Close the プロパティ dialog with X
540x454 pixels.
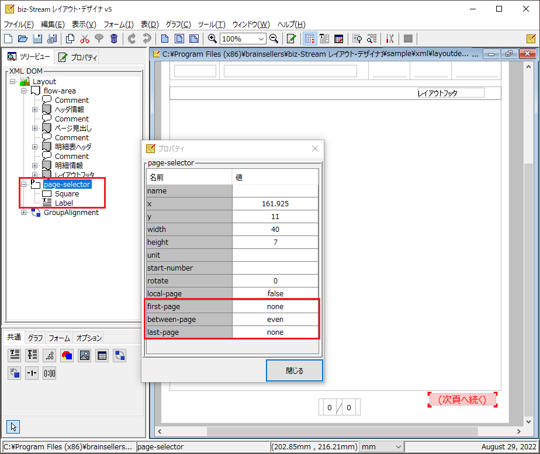[x=315, y=148]
